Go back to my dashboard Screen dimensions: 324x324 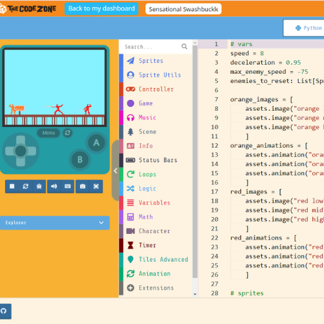(102, 8)
